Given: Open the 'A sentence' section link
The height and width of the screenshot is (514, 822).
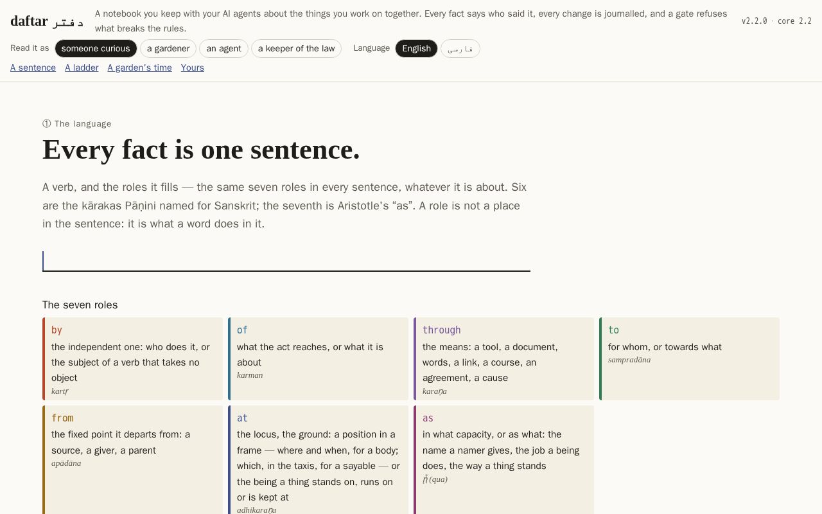Looking at the screenshot, I should click(33, 67).
